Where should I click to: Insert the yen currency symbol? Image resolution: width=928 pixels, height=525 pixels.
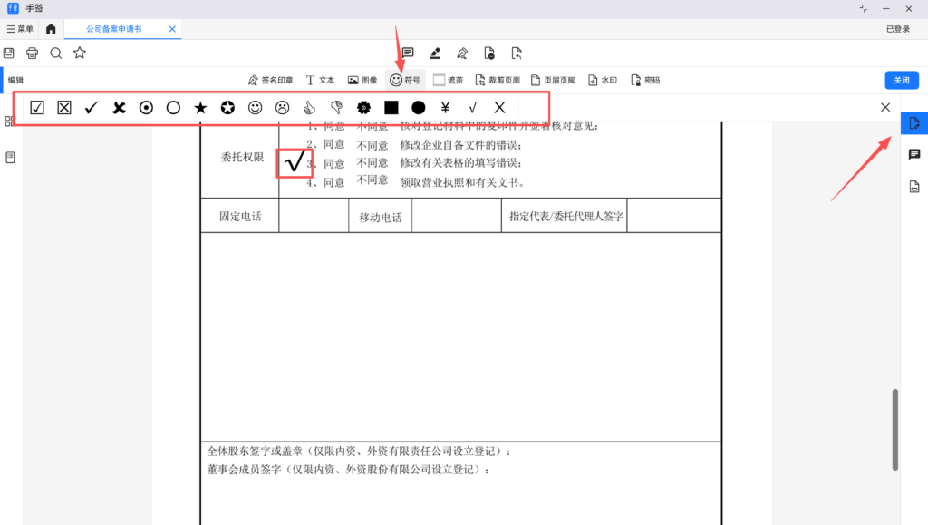click(x=446, y=107)
